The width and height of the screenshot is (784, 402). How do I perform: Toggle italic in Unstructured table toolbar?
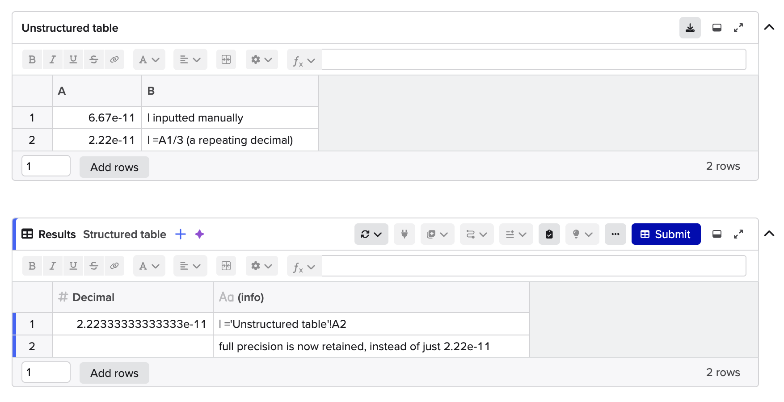coord(53,59)
